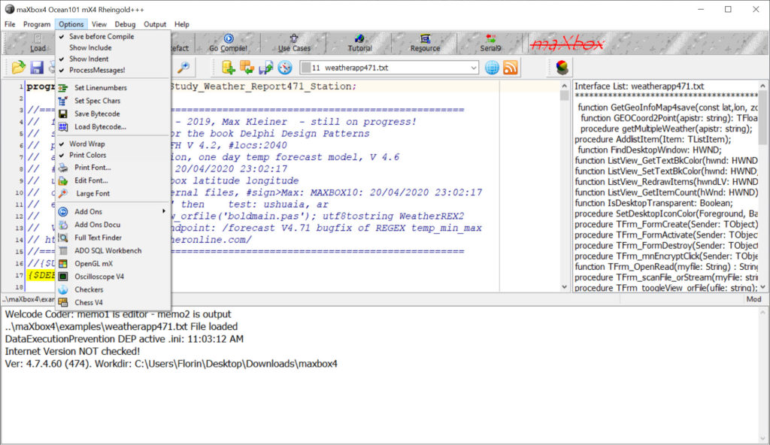Click the Checkers menu icon
This screenshot has width=770, height=445.
63,290
